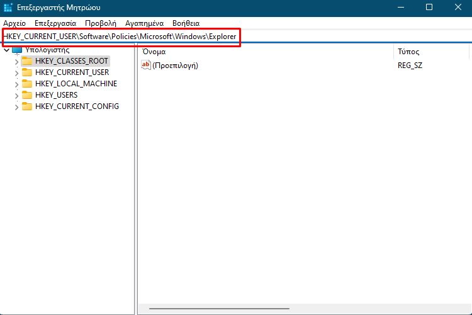Click the HKEY_CURRENT_USER folder icon
Image resolution: width=472 pixels, height=315 pixels.
coord(27,72)
